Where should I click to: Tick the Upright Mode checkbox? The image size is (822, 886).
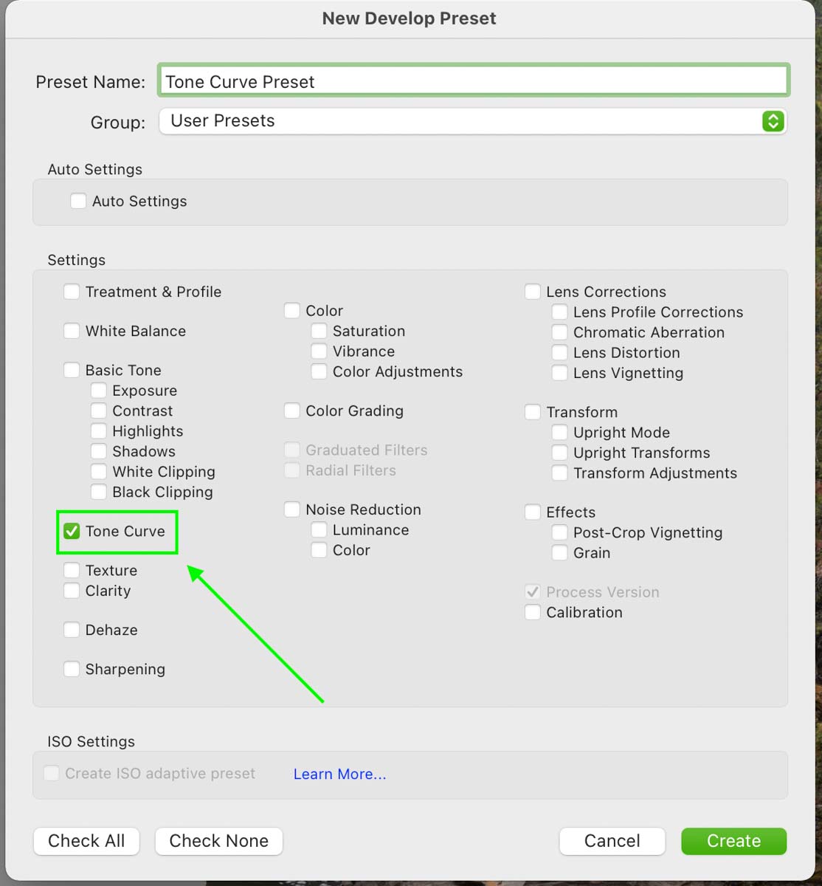click(560, 433)
